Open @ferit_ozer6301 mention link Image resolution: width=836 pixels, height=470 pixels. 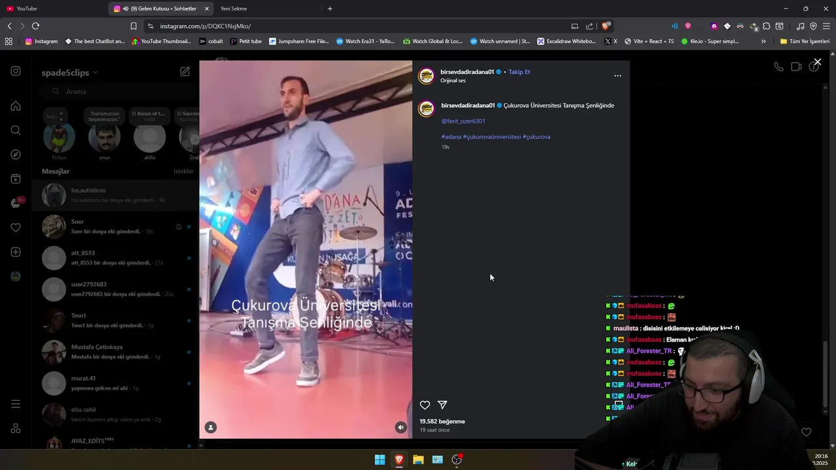(463, 121)
